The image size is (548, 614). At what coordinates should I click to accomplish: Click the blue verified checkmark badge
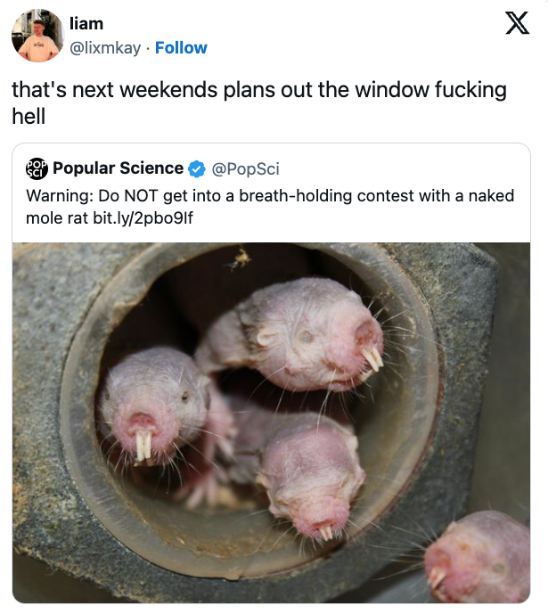coord(197,168)
